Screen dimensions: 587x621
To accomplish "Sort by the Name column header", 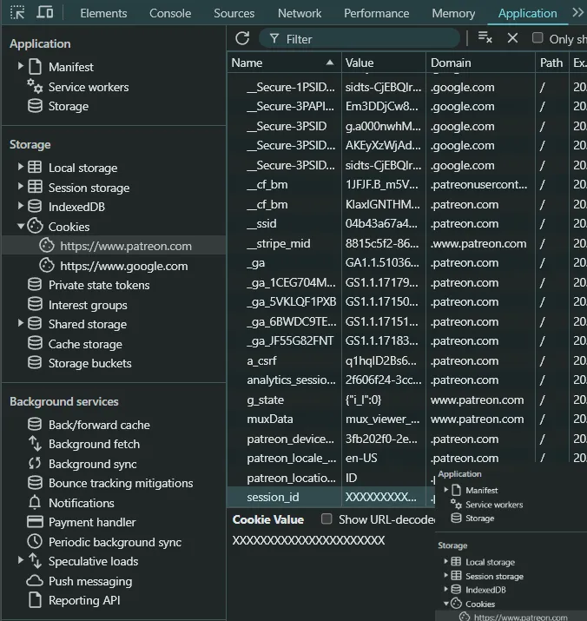I will (x=284, y=63).
